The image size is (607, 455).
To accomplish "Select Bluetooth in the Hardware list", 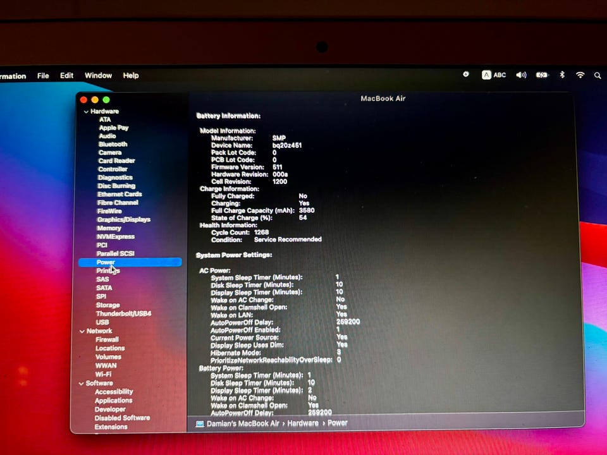I will pos(113,144).
